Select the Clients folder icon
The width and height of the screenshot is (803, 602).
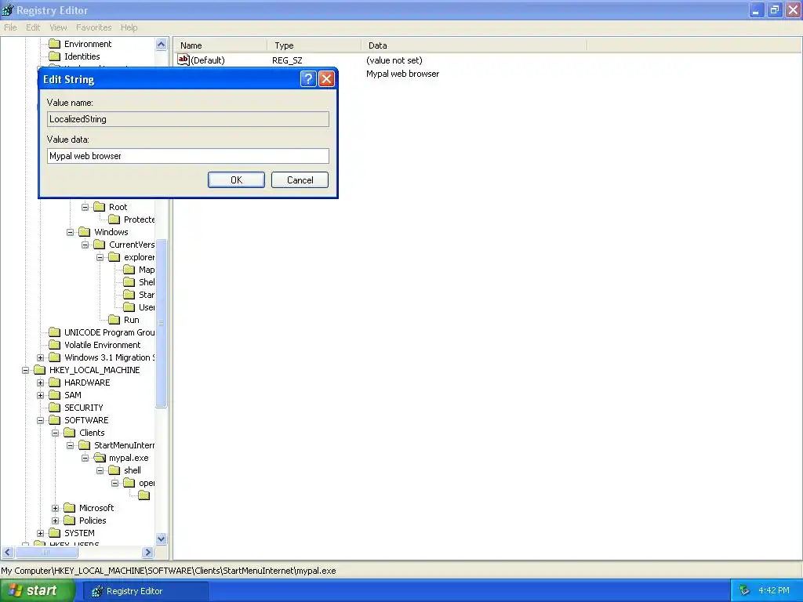[x=70, y=433]
